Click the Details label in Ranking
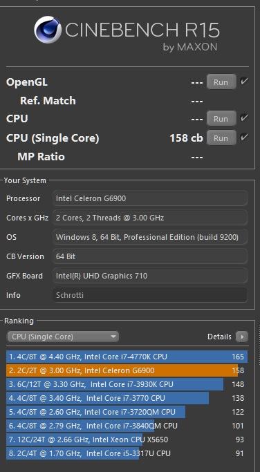The width and height of the screenshot is (260, 472). click(219, 337)
